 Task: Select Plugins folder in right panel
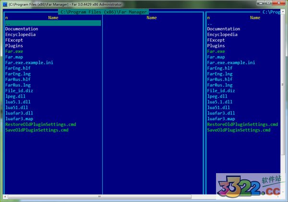216,46
